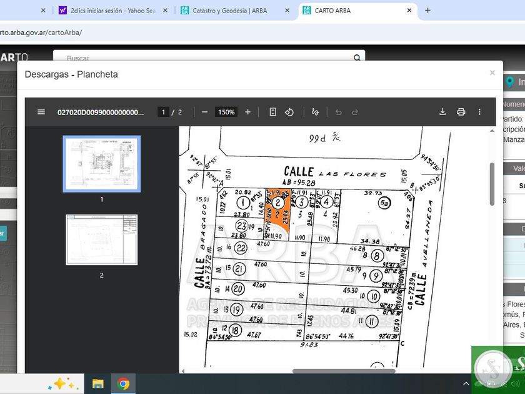Select the draw annotation tool

315,112
